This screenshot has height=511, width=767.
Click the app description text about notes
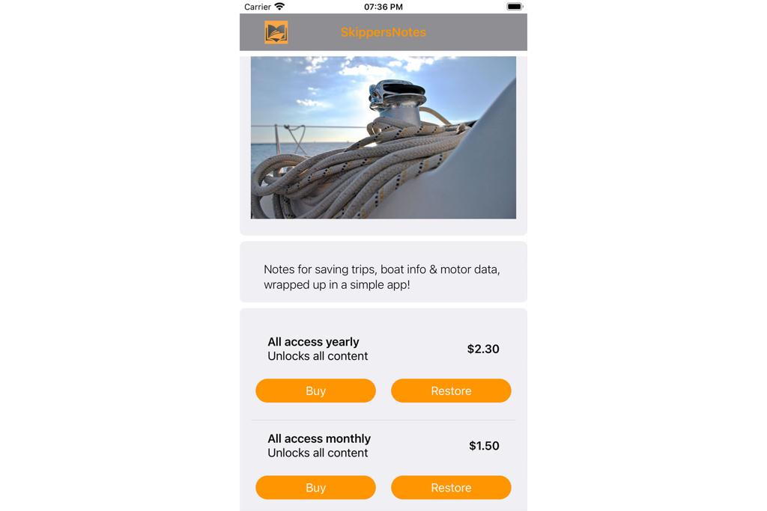click(381, 277)
